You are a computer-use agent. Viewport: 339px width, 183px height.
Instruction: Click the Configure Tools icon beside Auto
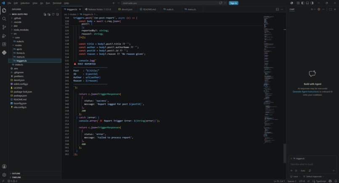(310, 171)
